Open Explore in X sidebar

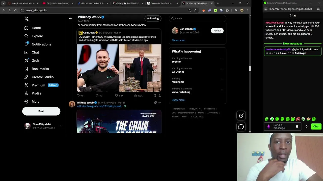pyautogui.click(x=34, y=36)
